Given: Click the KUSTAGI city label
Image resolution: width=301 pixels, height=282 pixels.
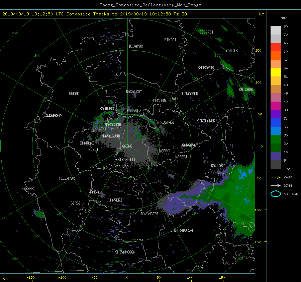Looking at the screenshot, I should tap(168, 122).
